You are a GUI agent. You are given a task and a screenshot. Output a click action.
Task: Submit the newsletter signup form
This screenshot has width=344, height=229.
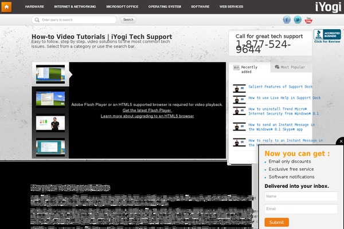pos(277,222)
